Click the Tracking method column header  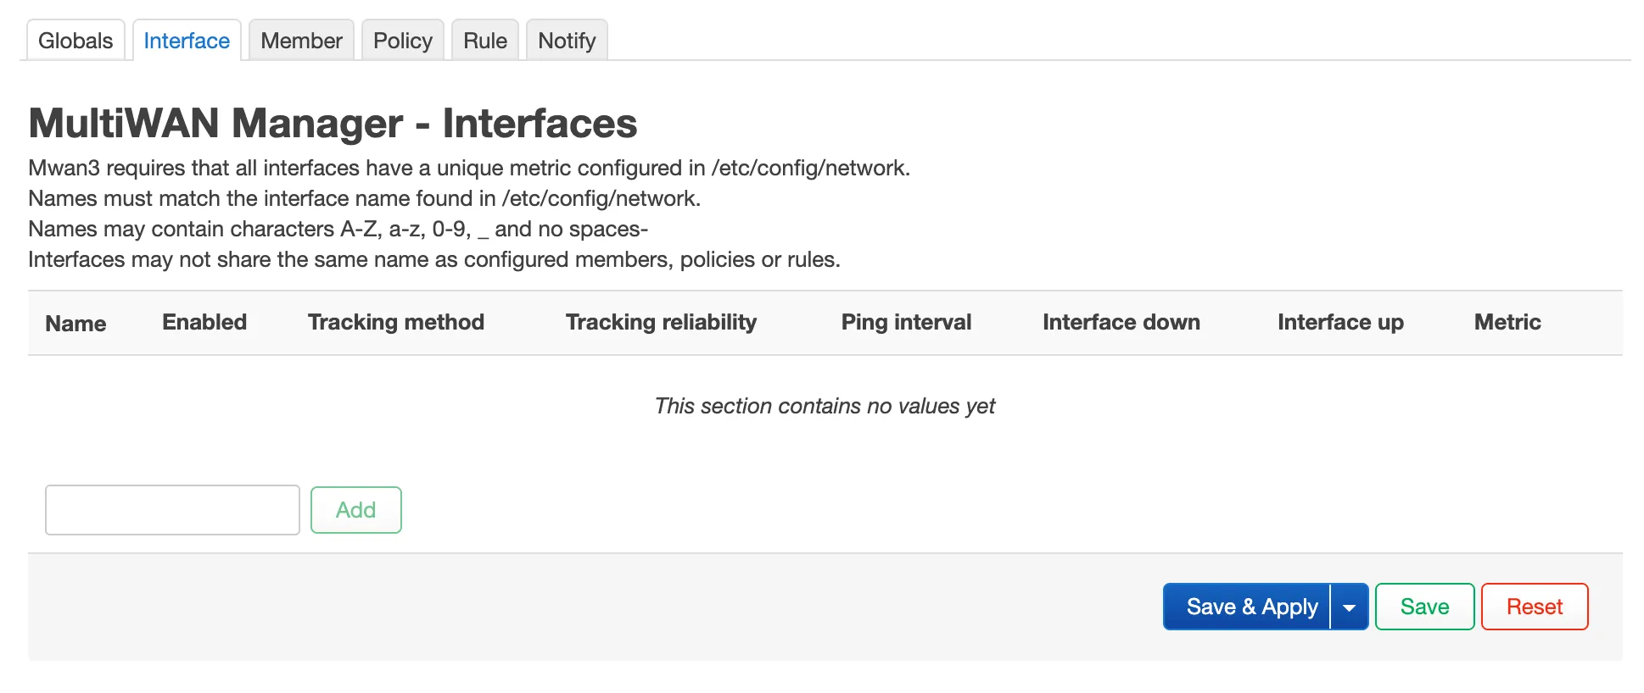(x=395, y=322)
